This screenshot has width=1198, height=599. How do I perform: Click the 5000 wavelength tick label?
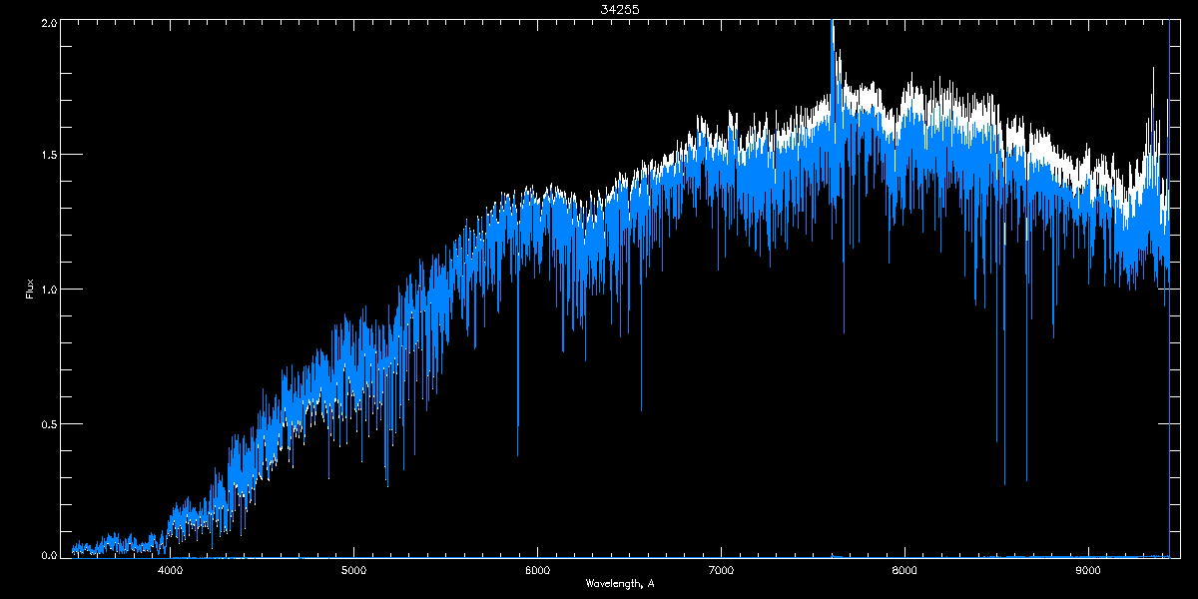click(354, 571)
